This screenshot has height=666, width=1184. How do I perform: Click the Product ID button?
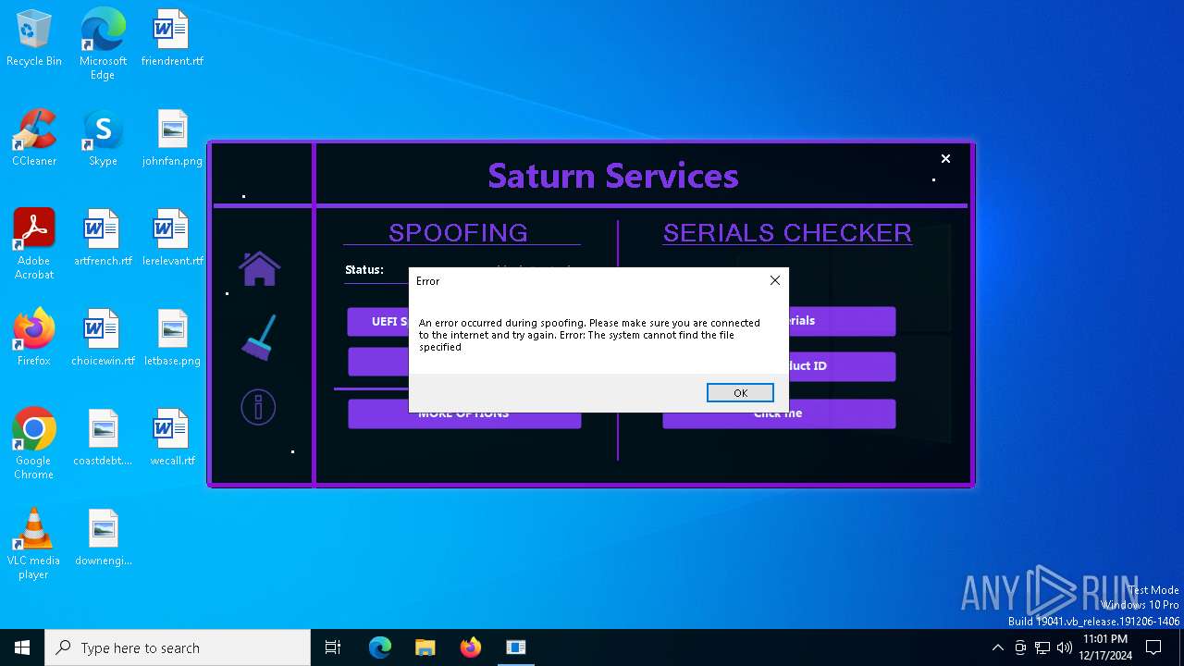tap(842, 366)
